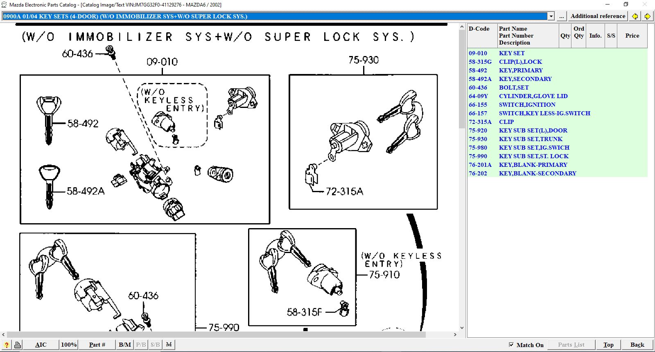Select the 75-990 KEY SUB SET,ST. LOCK row
655x352 pixels.
558,156
